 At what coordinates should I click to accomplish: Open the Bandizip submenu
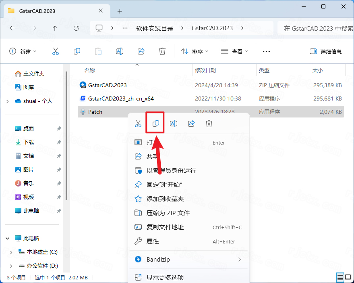[x=188, y=259]
